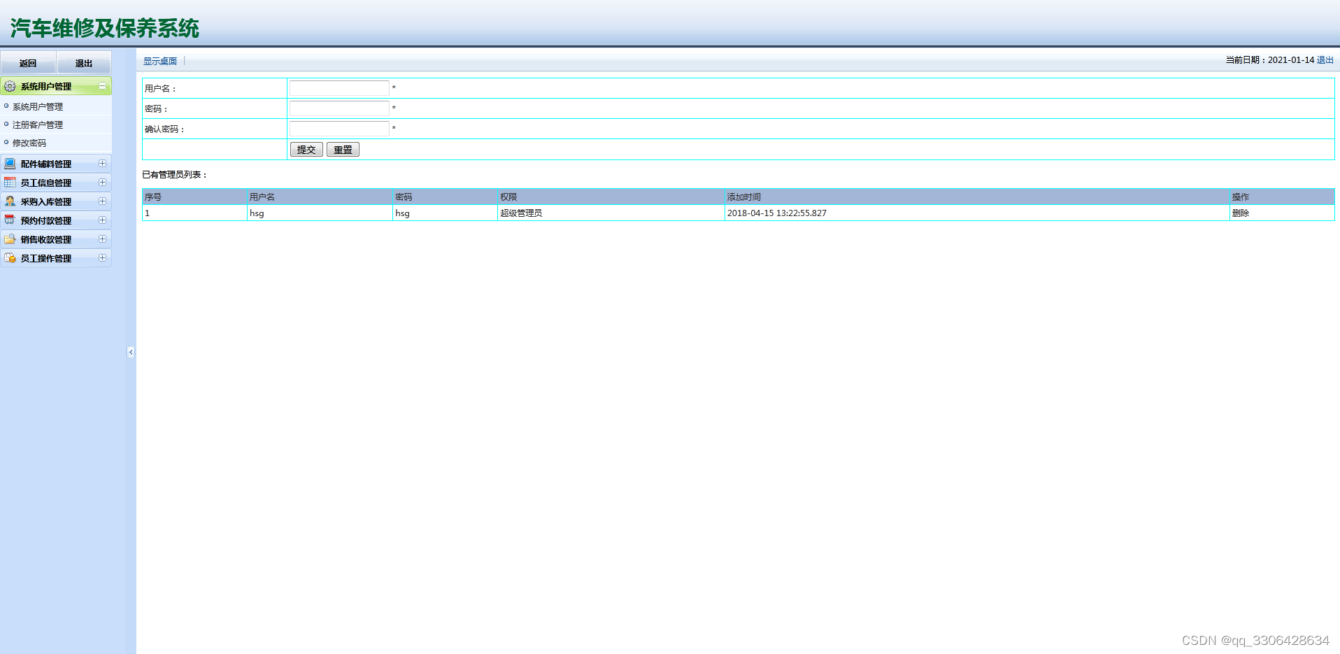This screenshot has height=654, width=1340.
Task: Click the 汽车维修及保养系统 title
Action: pos(105,28)
